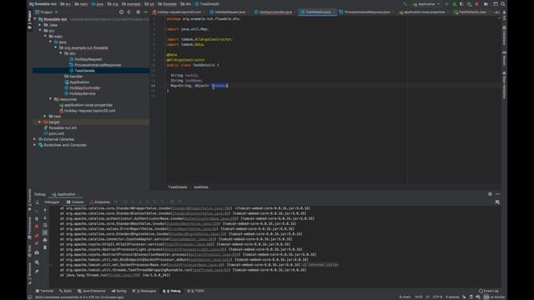The width and height of the screenshot is (534, 300).
Task: Click the locate-in-tree icon in Project panel
Action: tap(121, 12)
